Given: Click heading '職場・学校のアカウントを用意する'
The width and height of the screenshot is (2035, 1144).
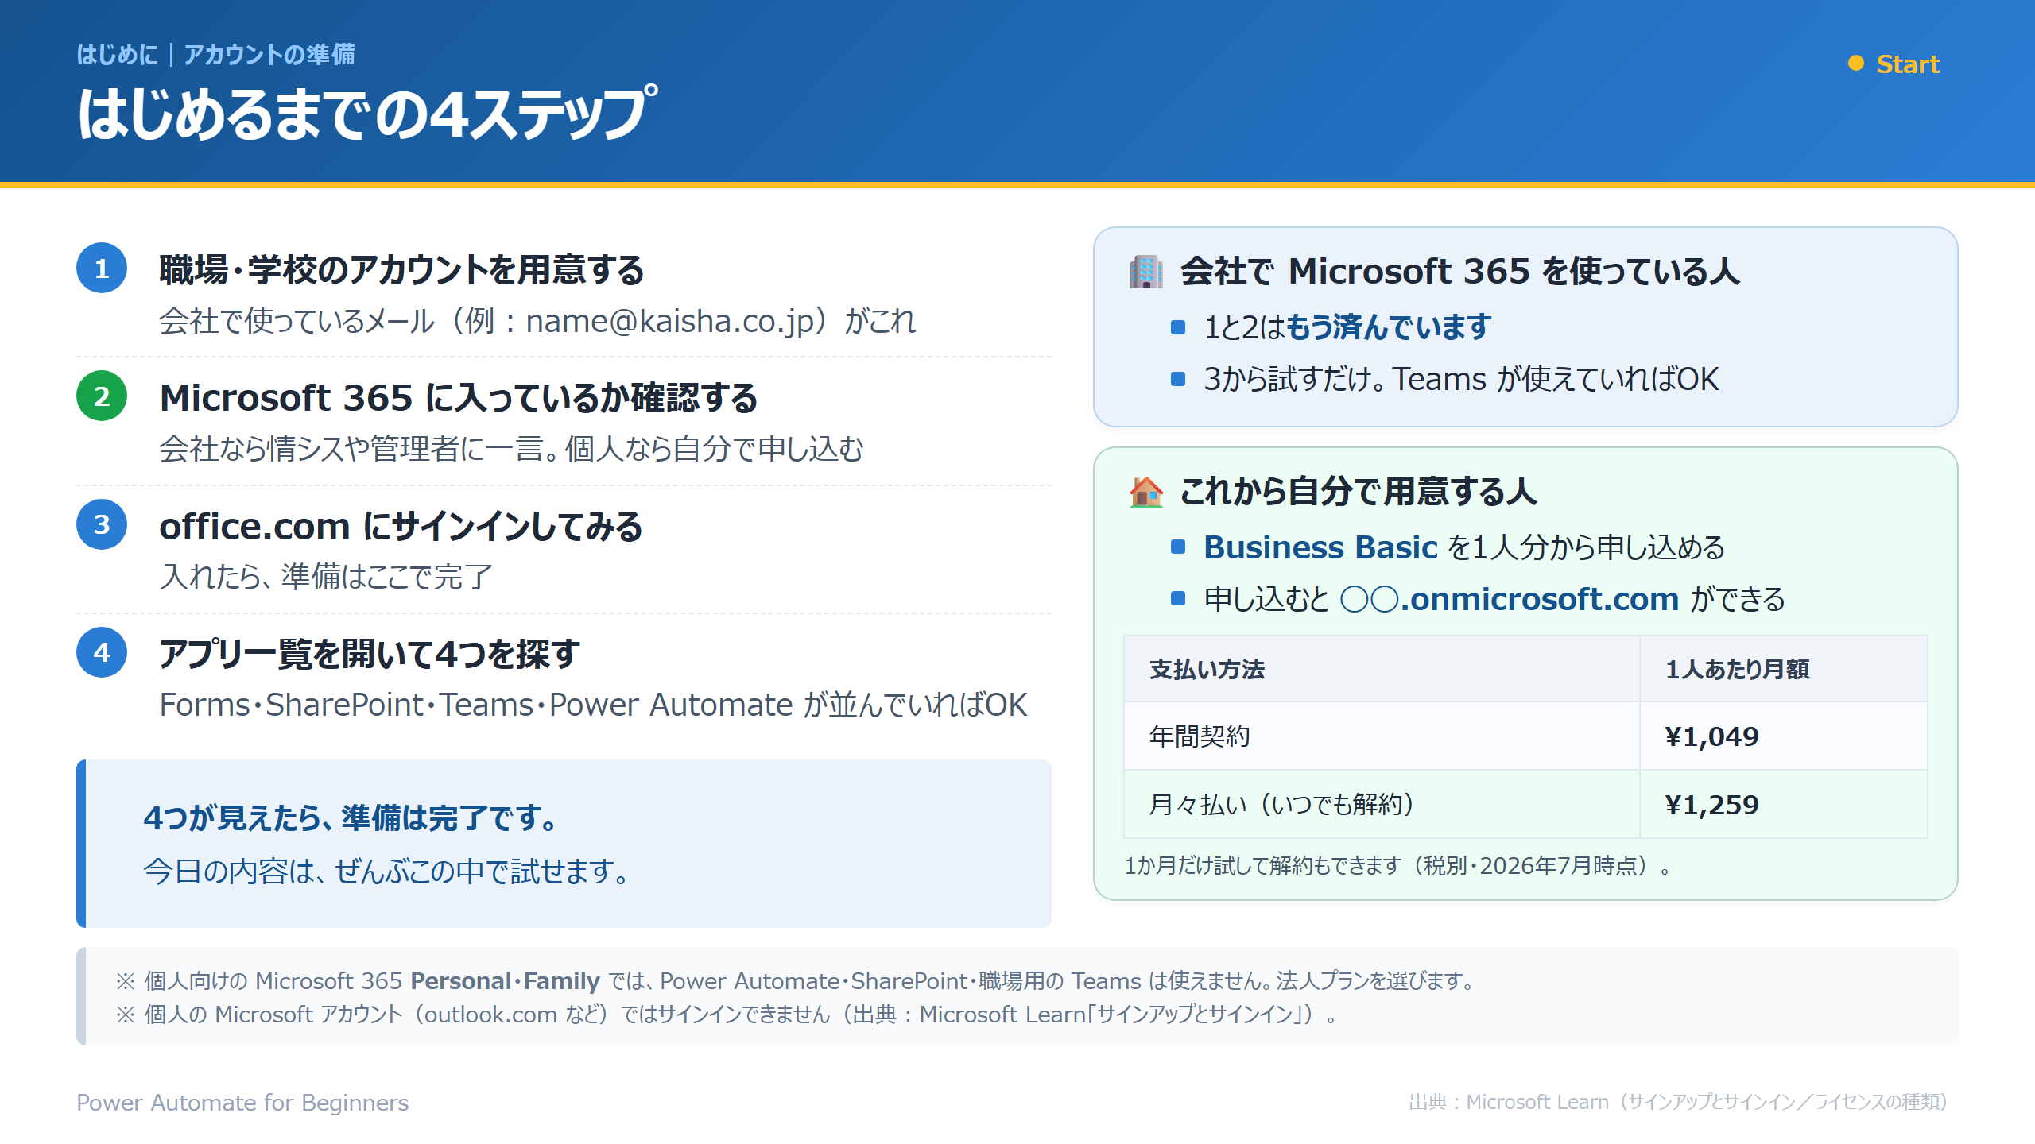Looking at the screenshot, I should tap(401, 270).
